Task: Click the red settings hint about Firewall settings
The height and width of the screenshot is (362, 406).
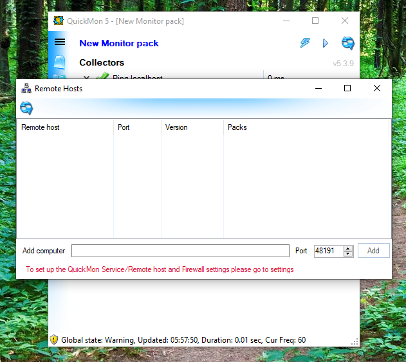Action: (160, 269)
